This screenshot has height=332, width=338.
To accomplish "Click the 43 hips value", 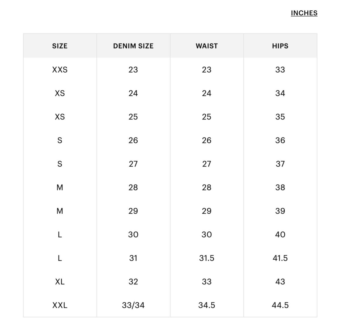I will point(280,281).
